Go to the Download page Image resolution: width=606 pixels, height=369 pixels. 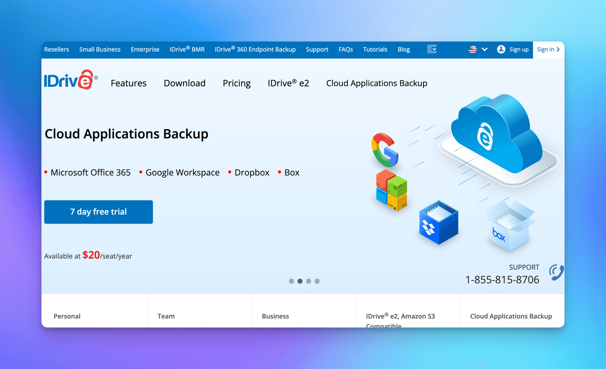click(185, 83)
